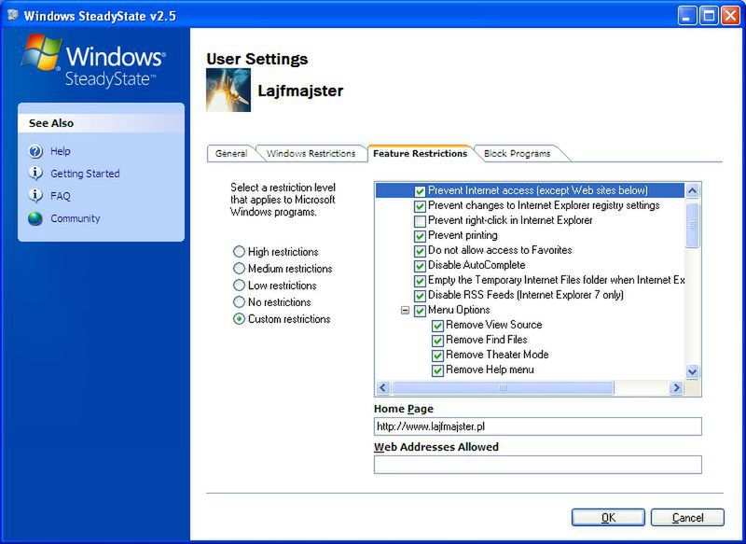Select Medium restrictions radio button
Viewport: 746px width, 544px height.
pos(240,269)
